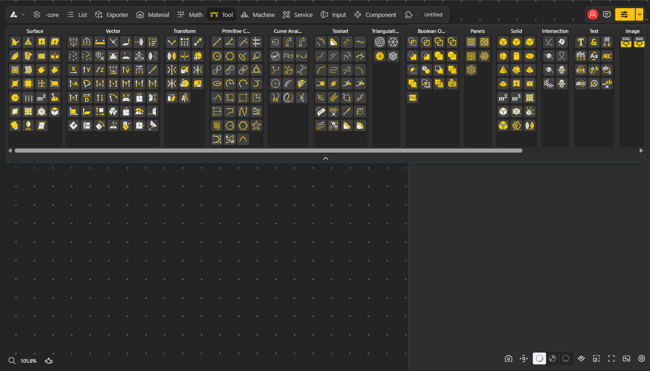Select the sphere icon in Solid group
Image resolution: width=650 pixels, height=371 pixels.
tap(503, 56)
